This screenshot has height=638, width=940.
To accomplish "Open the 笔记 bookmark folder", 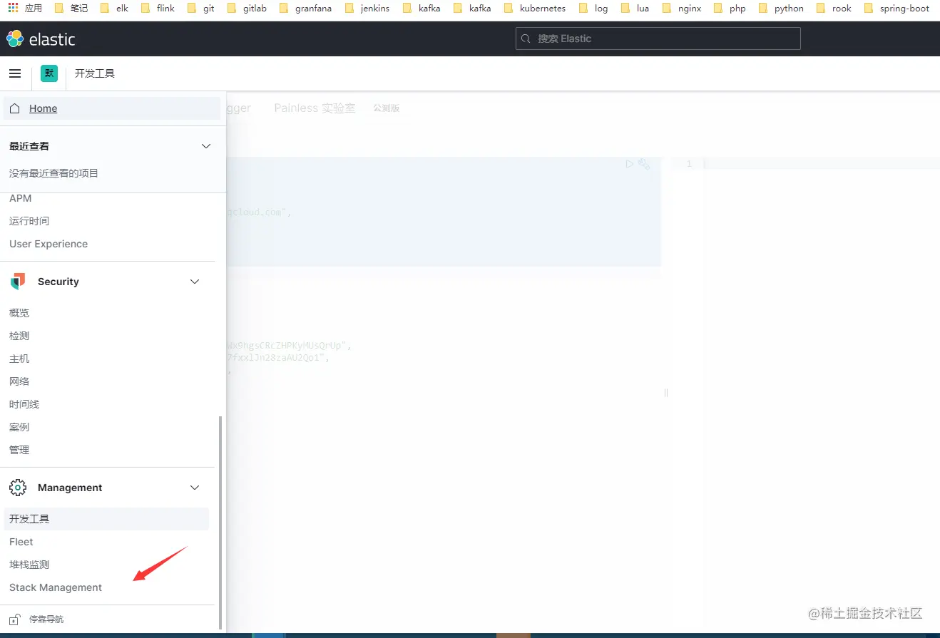I will click(x=71, y=9).
